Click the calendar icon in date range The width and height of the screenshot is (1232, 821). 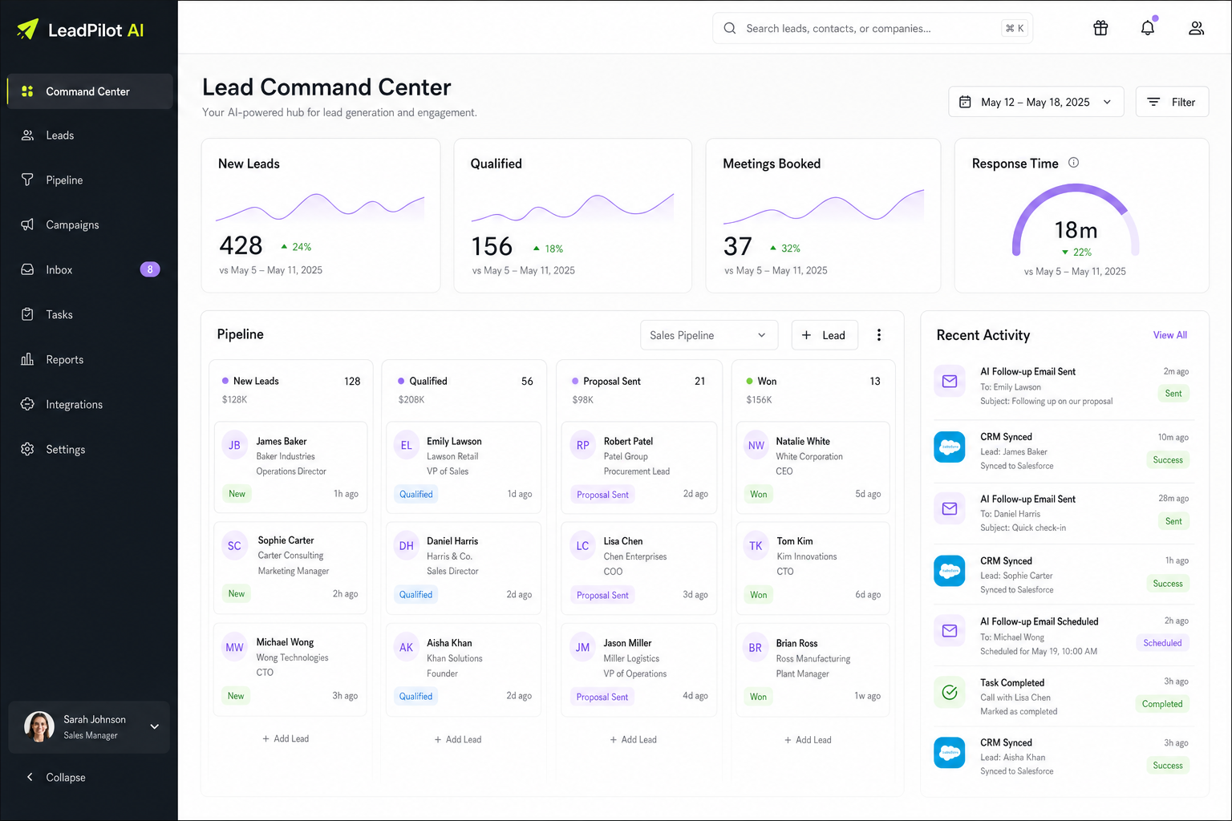click(x=966, y=102)
